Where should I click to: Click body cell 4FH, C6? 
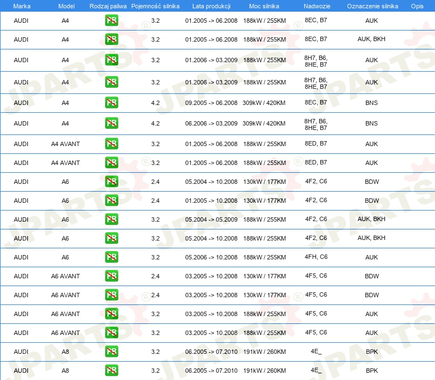coord(316,257)
